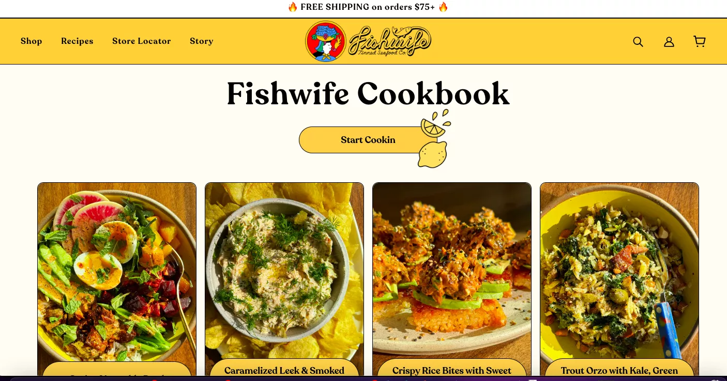Click the Fishwife round mascot logo
Viewport: 727px width, 381px height.
tap(326, 41)
